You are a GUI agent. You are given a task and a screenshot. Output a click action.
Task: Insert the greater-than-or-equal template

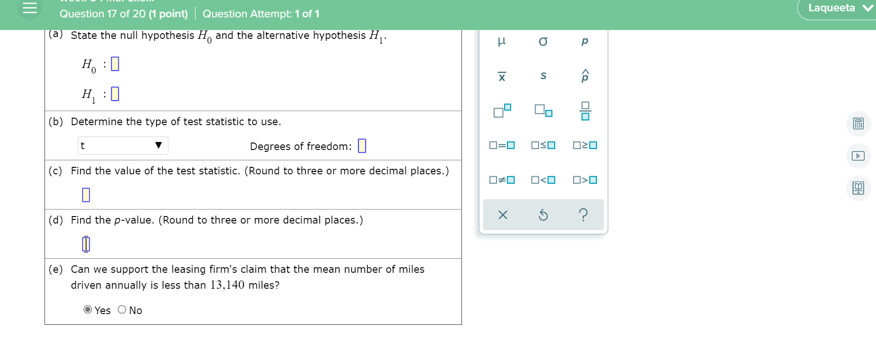coord(585,145)
